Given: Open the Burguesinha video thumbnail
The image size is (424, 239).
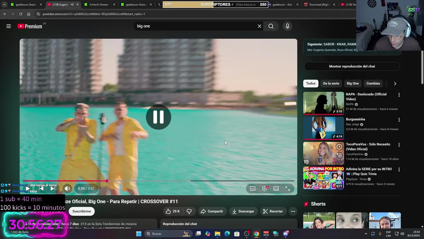Looking at the screenshot, I should (x=324, y=128).
